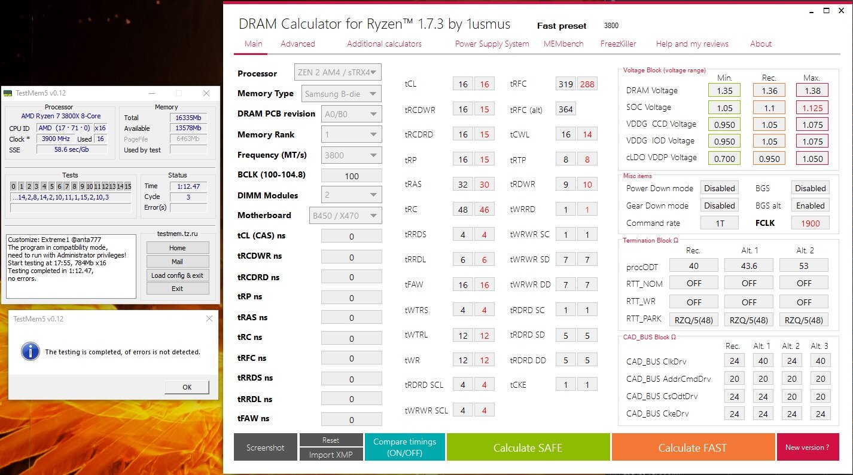853x475 pixels.
Task: Click the tWTRL red value 12
Action: coord(485,336)
